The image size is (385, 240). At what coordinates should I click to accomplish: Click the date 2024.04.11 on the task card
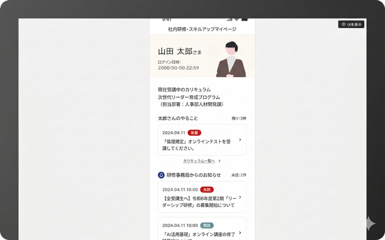pyautogui.click(x=174, y=133)
